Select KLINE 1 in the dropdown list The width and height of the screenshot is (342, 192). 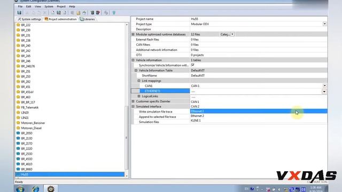pyautogui.click(x=259, y=121)
